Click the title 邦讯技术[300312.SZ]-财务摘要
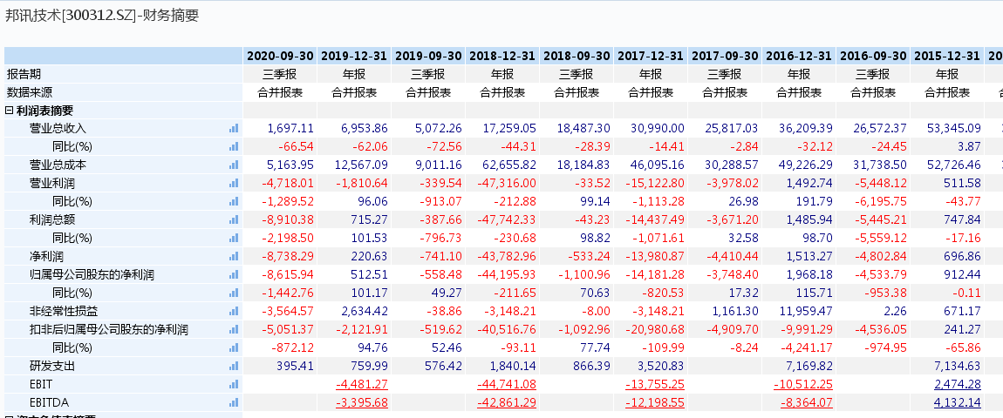1003x418 pixels. (x=102, y=16)
